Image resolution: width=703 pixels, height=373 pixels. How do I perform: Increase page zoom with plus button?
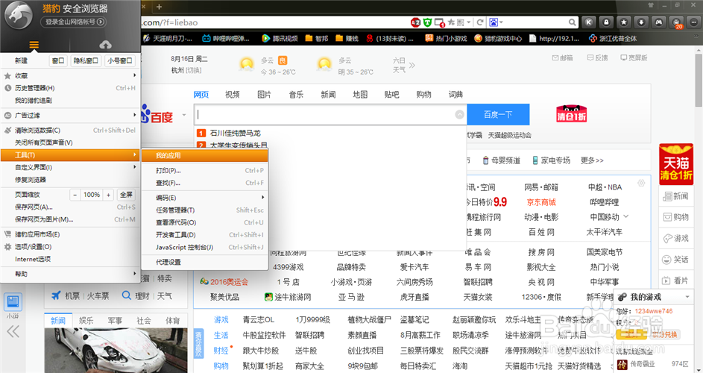108,195
